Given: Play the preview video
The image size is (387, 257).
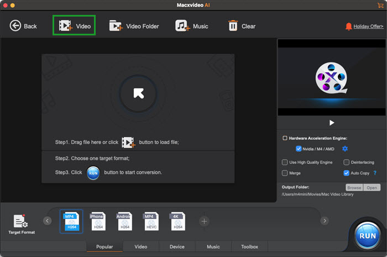Looking at the screenshot, I should tap(332, 123).
